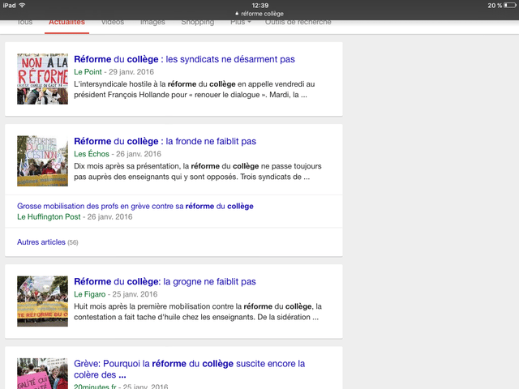Tap the Le Figaro protest thumbnail

point(42,301)
